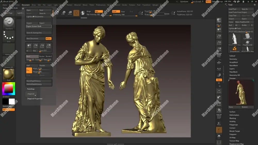Click the Floor icon on right shelf
This screenshot has height=145, width=258.
click(219, 62)
